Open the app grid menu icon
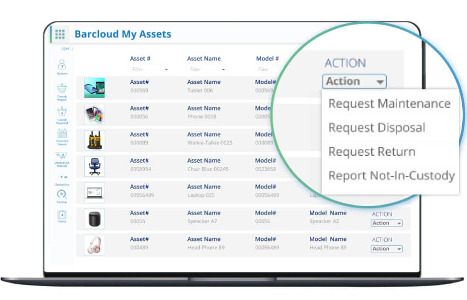467x300 pixels. 60,34
